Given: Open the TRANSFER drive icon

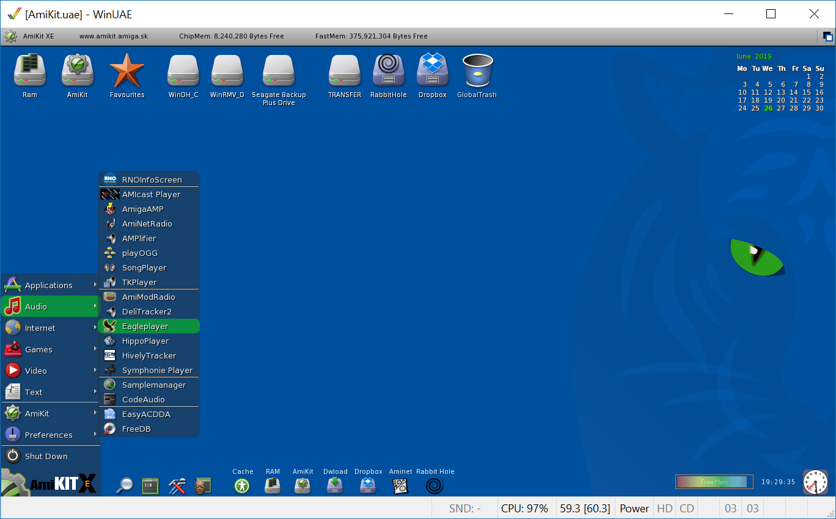Looking at the screenshot, I should coord(345,70).
